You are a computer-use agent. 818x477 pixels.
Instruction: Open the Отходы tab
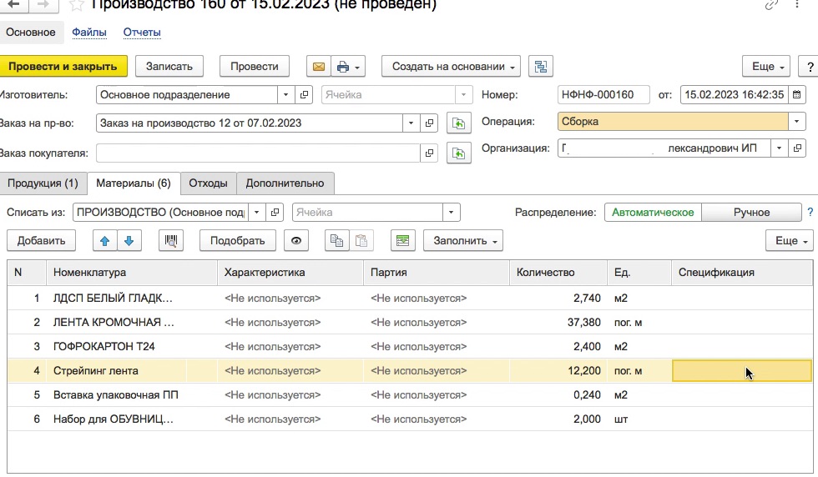(208, 183)
